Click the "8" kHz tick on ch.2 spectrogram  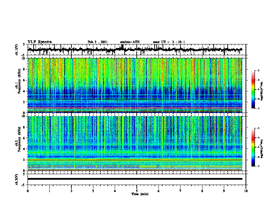tap(25, 127)
